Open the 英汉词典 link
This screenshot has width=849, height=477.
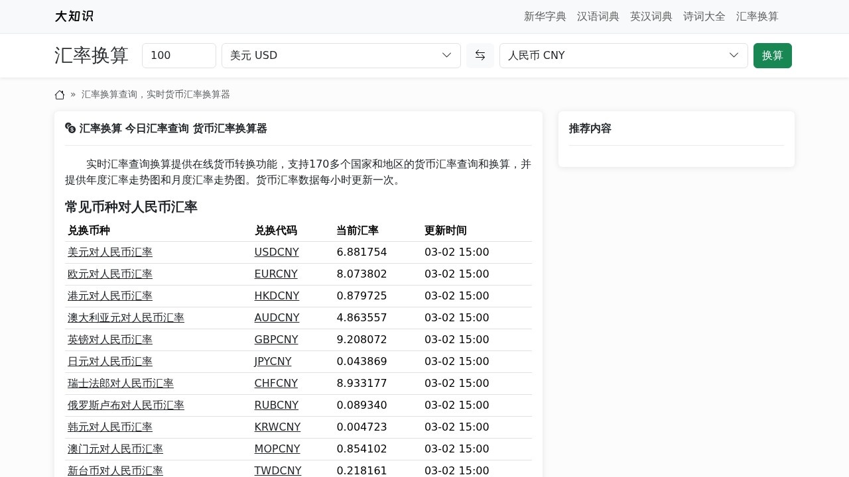pyautogui.click(x=651, y=17)
